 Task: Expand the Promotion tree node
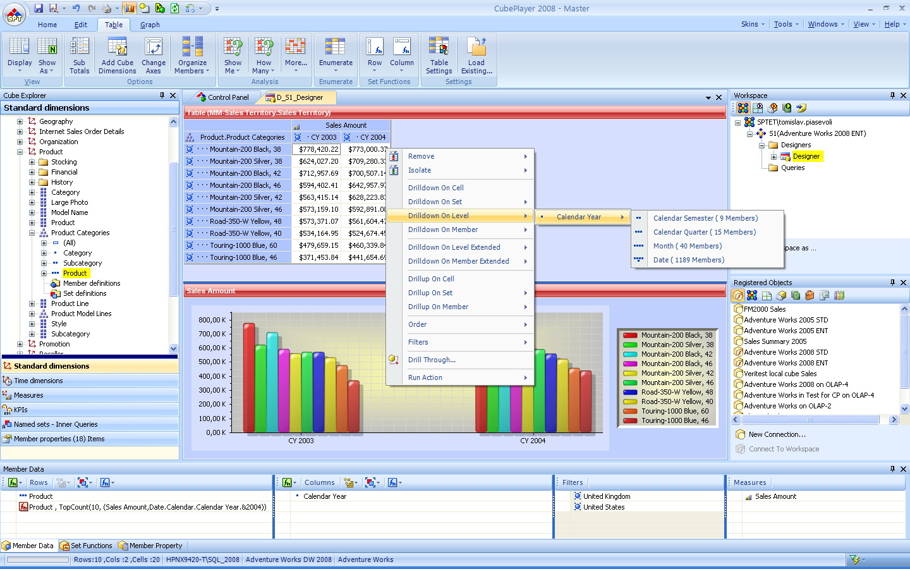pos(20,344)
